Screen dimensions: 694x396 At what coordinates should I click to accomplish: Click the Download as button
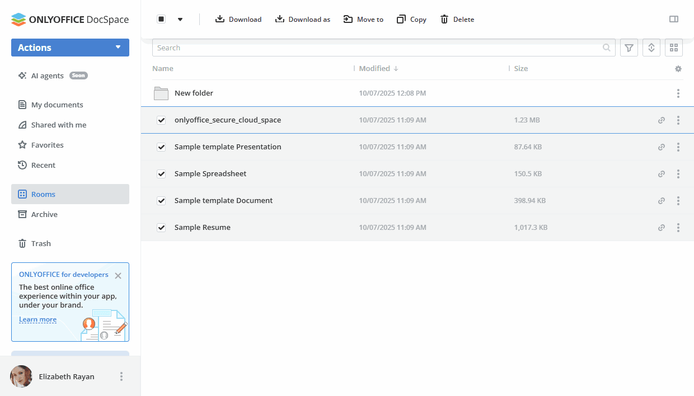pyautogui.click(x=303, y=20)
